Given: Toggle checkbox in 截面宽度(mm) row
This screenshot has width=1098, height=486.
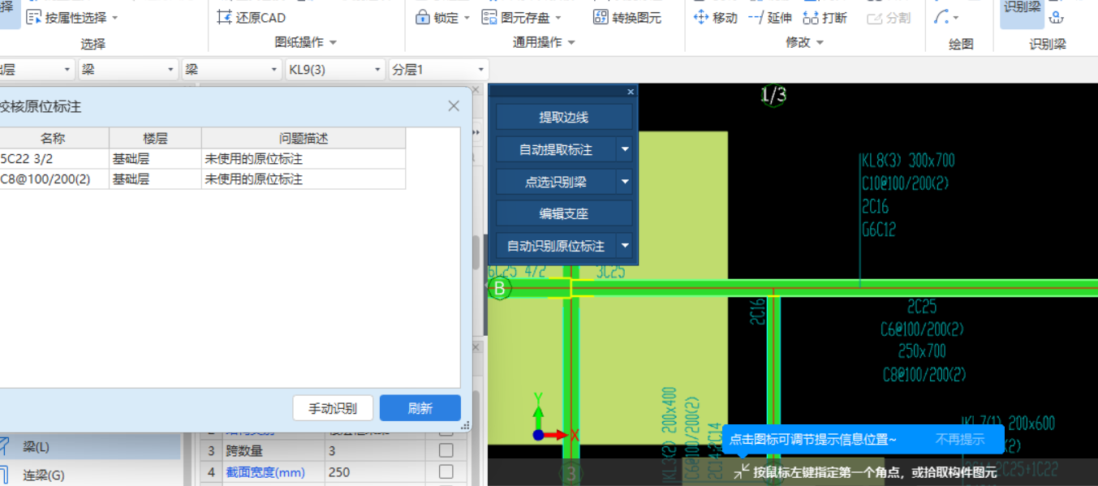Looking at the screenshot, I should tap(446, 471).
